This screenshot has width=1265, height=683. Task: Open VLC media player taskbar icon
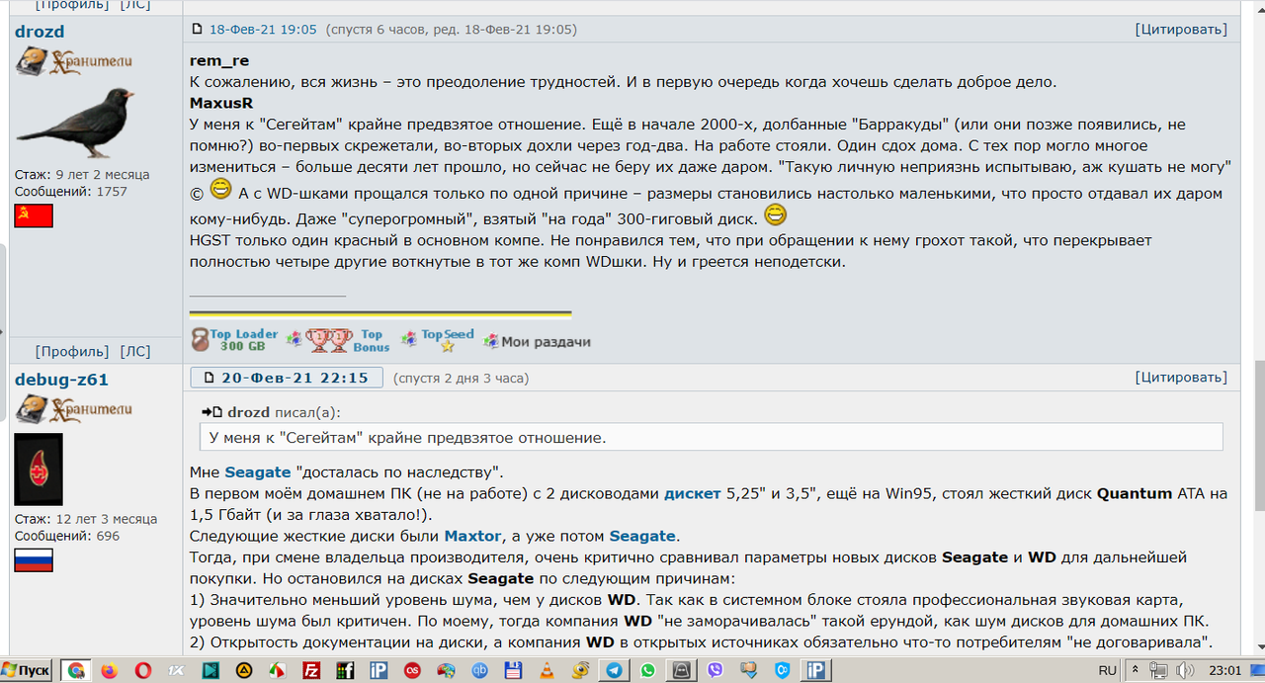tap(547, 670)
